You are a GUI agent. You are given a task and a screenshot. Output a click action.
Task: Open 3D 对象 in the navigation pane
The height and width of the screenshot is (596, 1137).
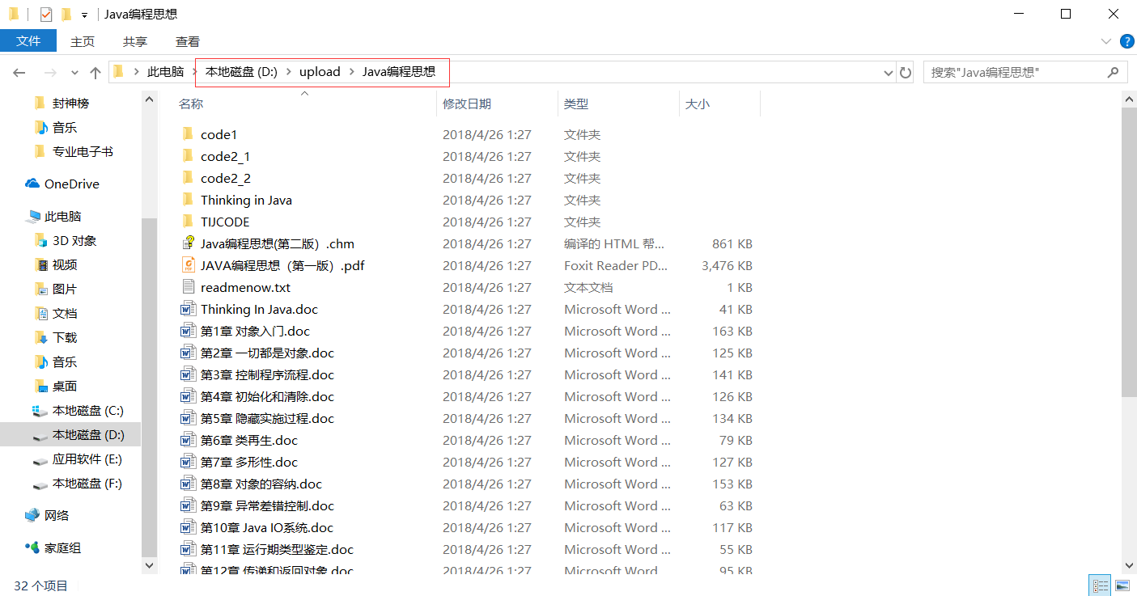pyautogui.click(x=74, y=240)
